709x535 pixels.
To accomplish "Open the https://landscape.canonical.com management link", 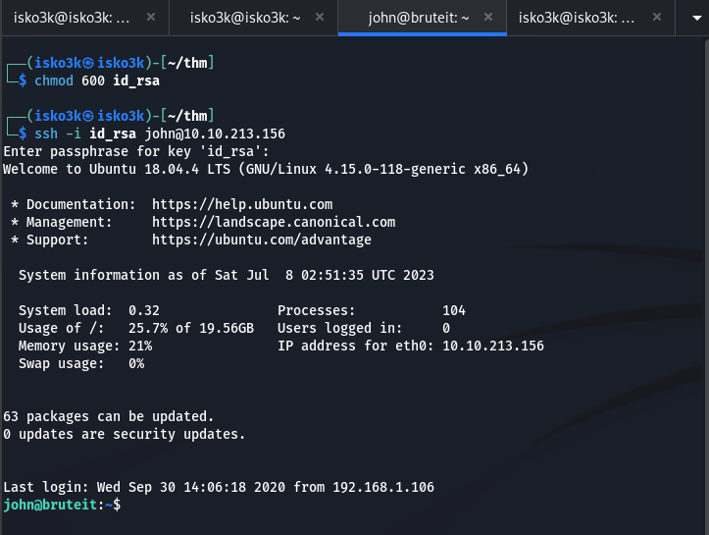I will (274, 222).
